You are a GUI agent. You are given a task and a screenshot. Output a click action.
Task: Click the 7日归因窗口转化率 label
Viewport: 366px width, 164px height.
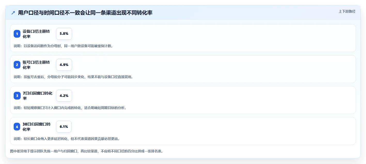37,96
